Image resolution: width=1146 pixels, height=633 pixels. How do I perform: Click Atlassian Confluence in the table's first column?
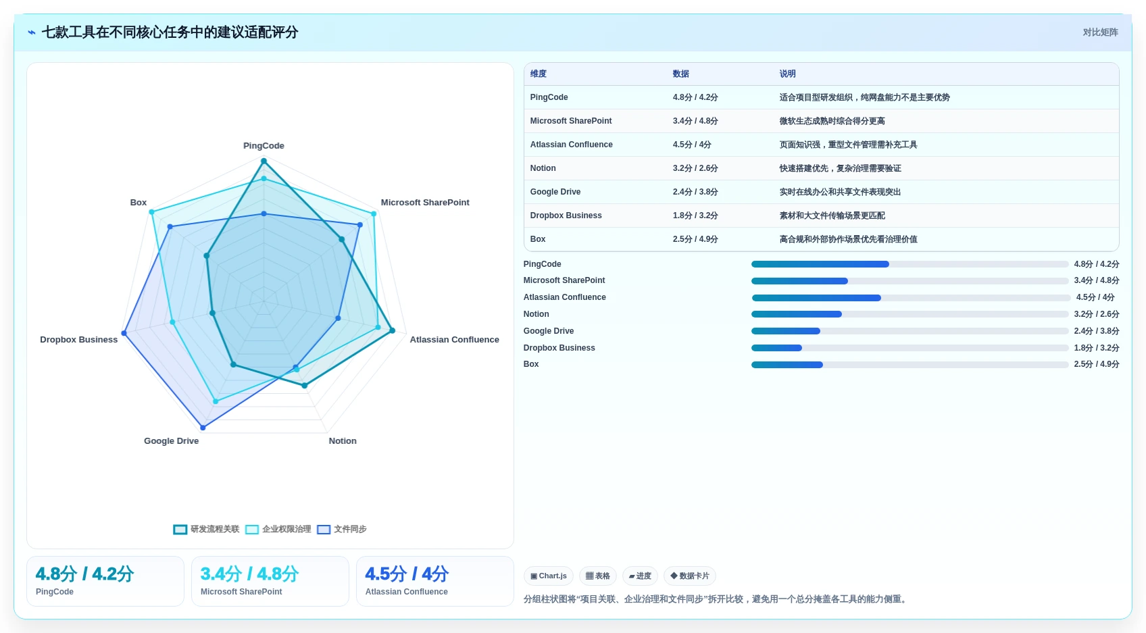pos(572,145)
